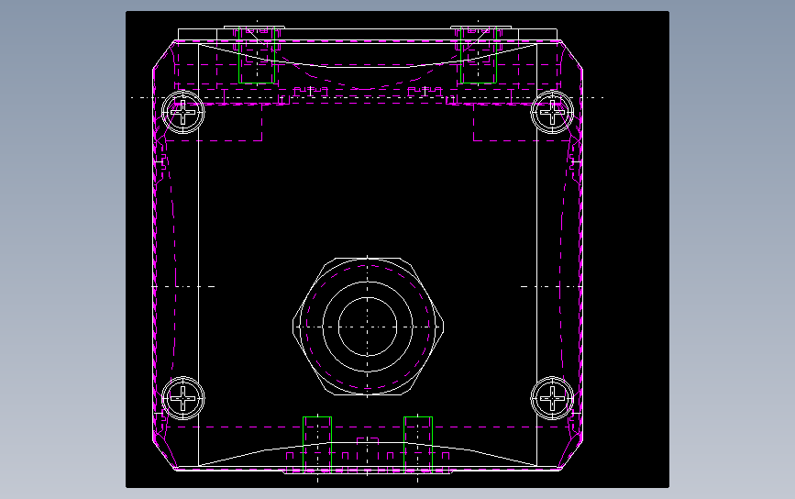This screenshot has width=795, height=499.
Task: Select the lower-left green rectangle near bottom edge
Action: pyautogui.click(x=317, y=445)
